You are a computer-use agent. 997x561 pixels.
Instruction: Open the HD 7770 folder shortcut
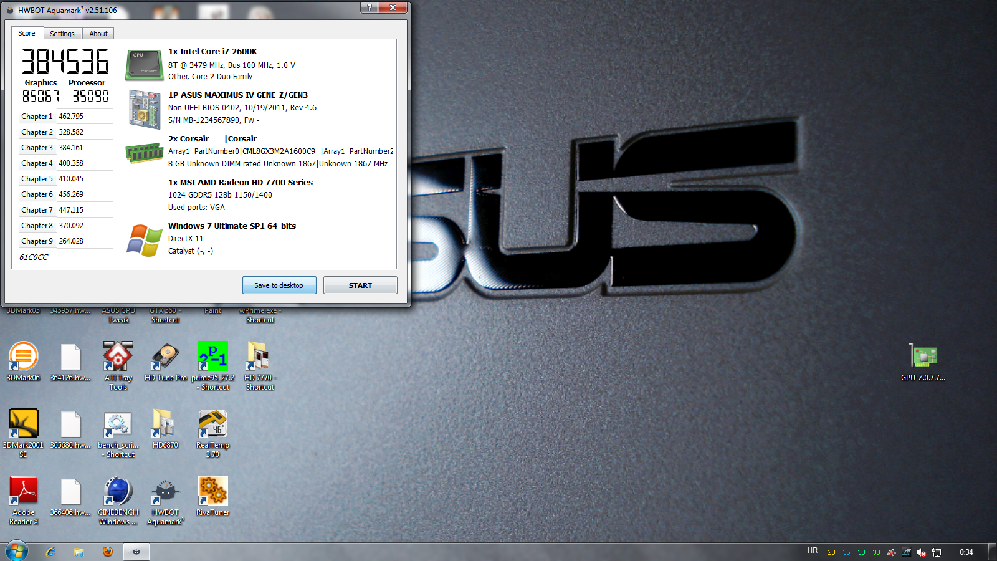(260, 366)
